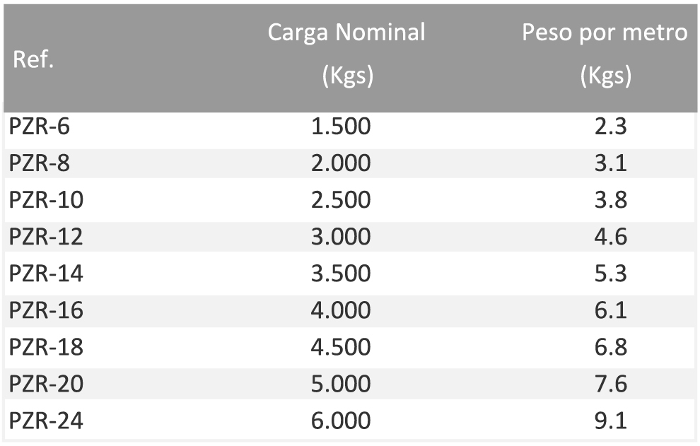This screenshot has width=700, height=446.
Task: Click the 4.000 nominal load cell
Action: point(341,310)
